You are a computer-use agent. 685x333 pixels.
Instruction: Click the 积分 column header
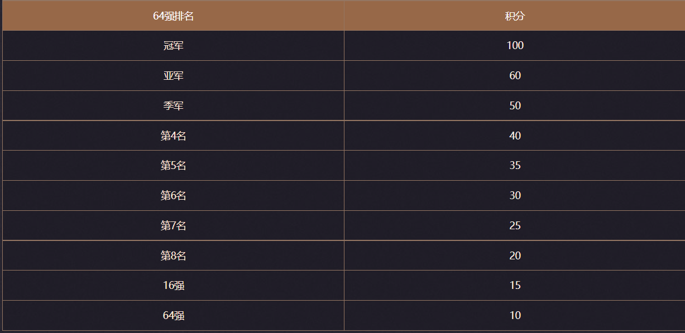pyautogui.click(x=515, y=16)
